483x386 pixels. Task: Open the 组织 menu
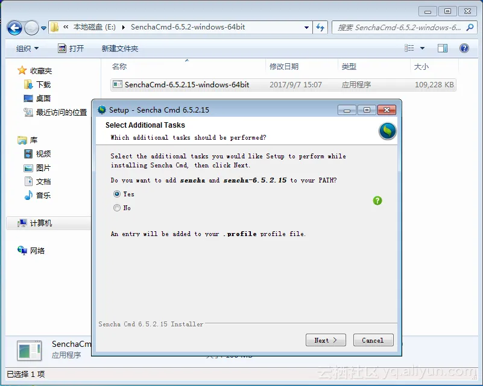[x=27, y=48]
